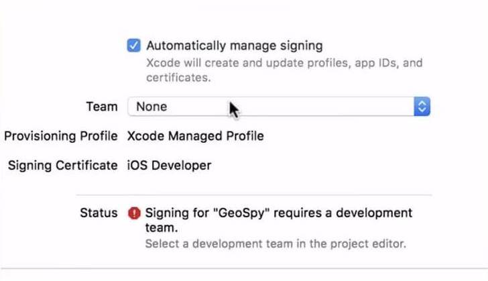
Task: Click the Team label
Action: point(101,106)
